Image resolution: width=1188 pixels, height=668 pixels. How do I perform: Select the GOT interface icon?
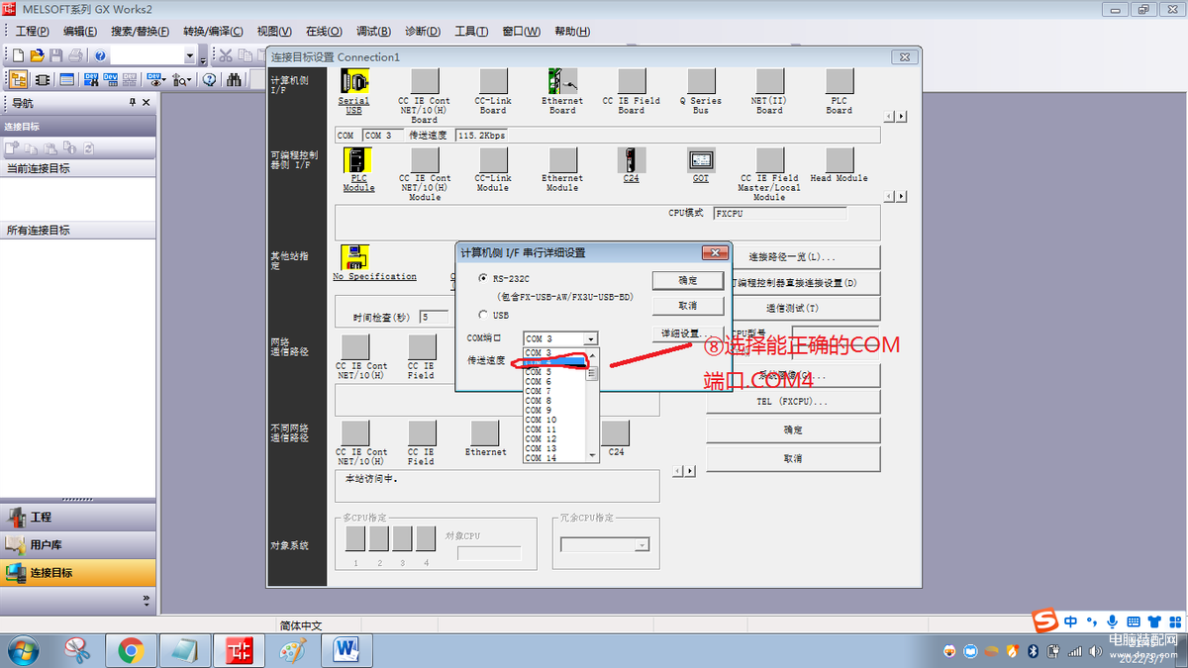tap(701, 160)
